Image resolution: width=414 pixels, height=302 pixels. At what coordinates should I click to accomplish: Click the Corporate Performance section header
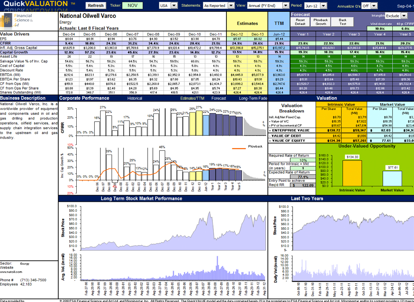pos(84,98)
